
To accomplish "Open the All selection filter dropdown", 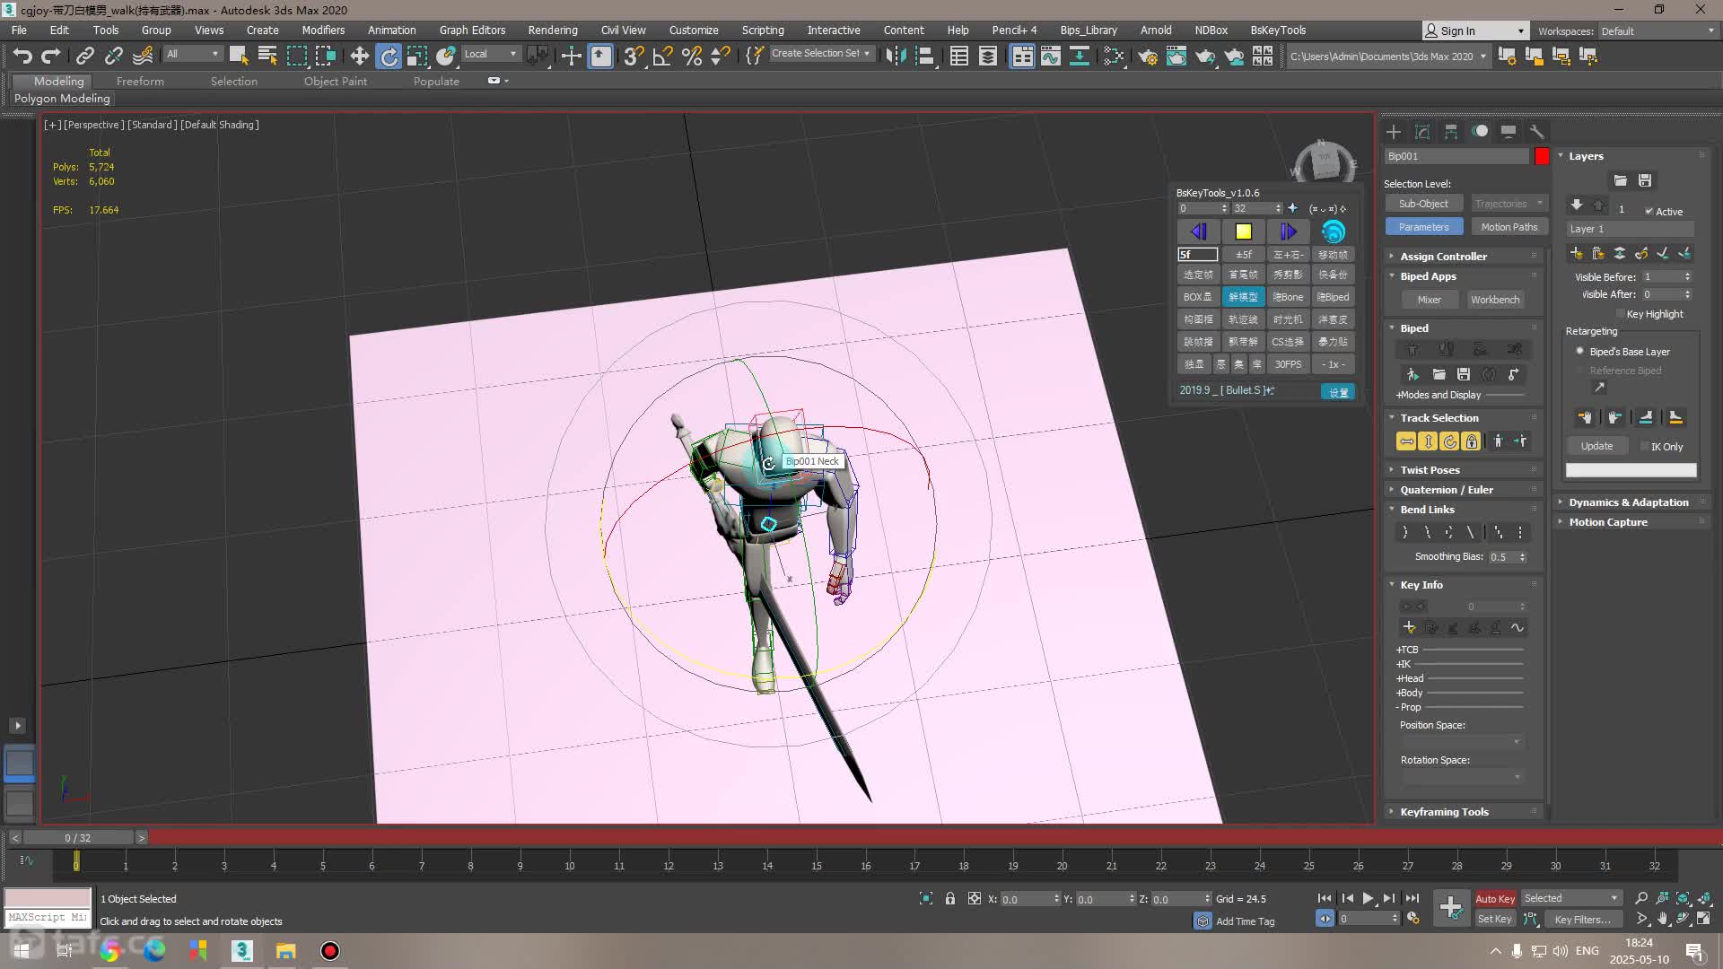I will point(193,54).
